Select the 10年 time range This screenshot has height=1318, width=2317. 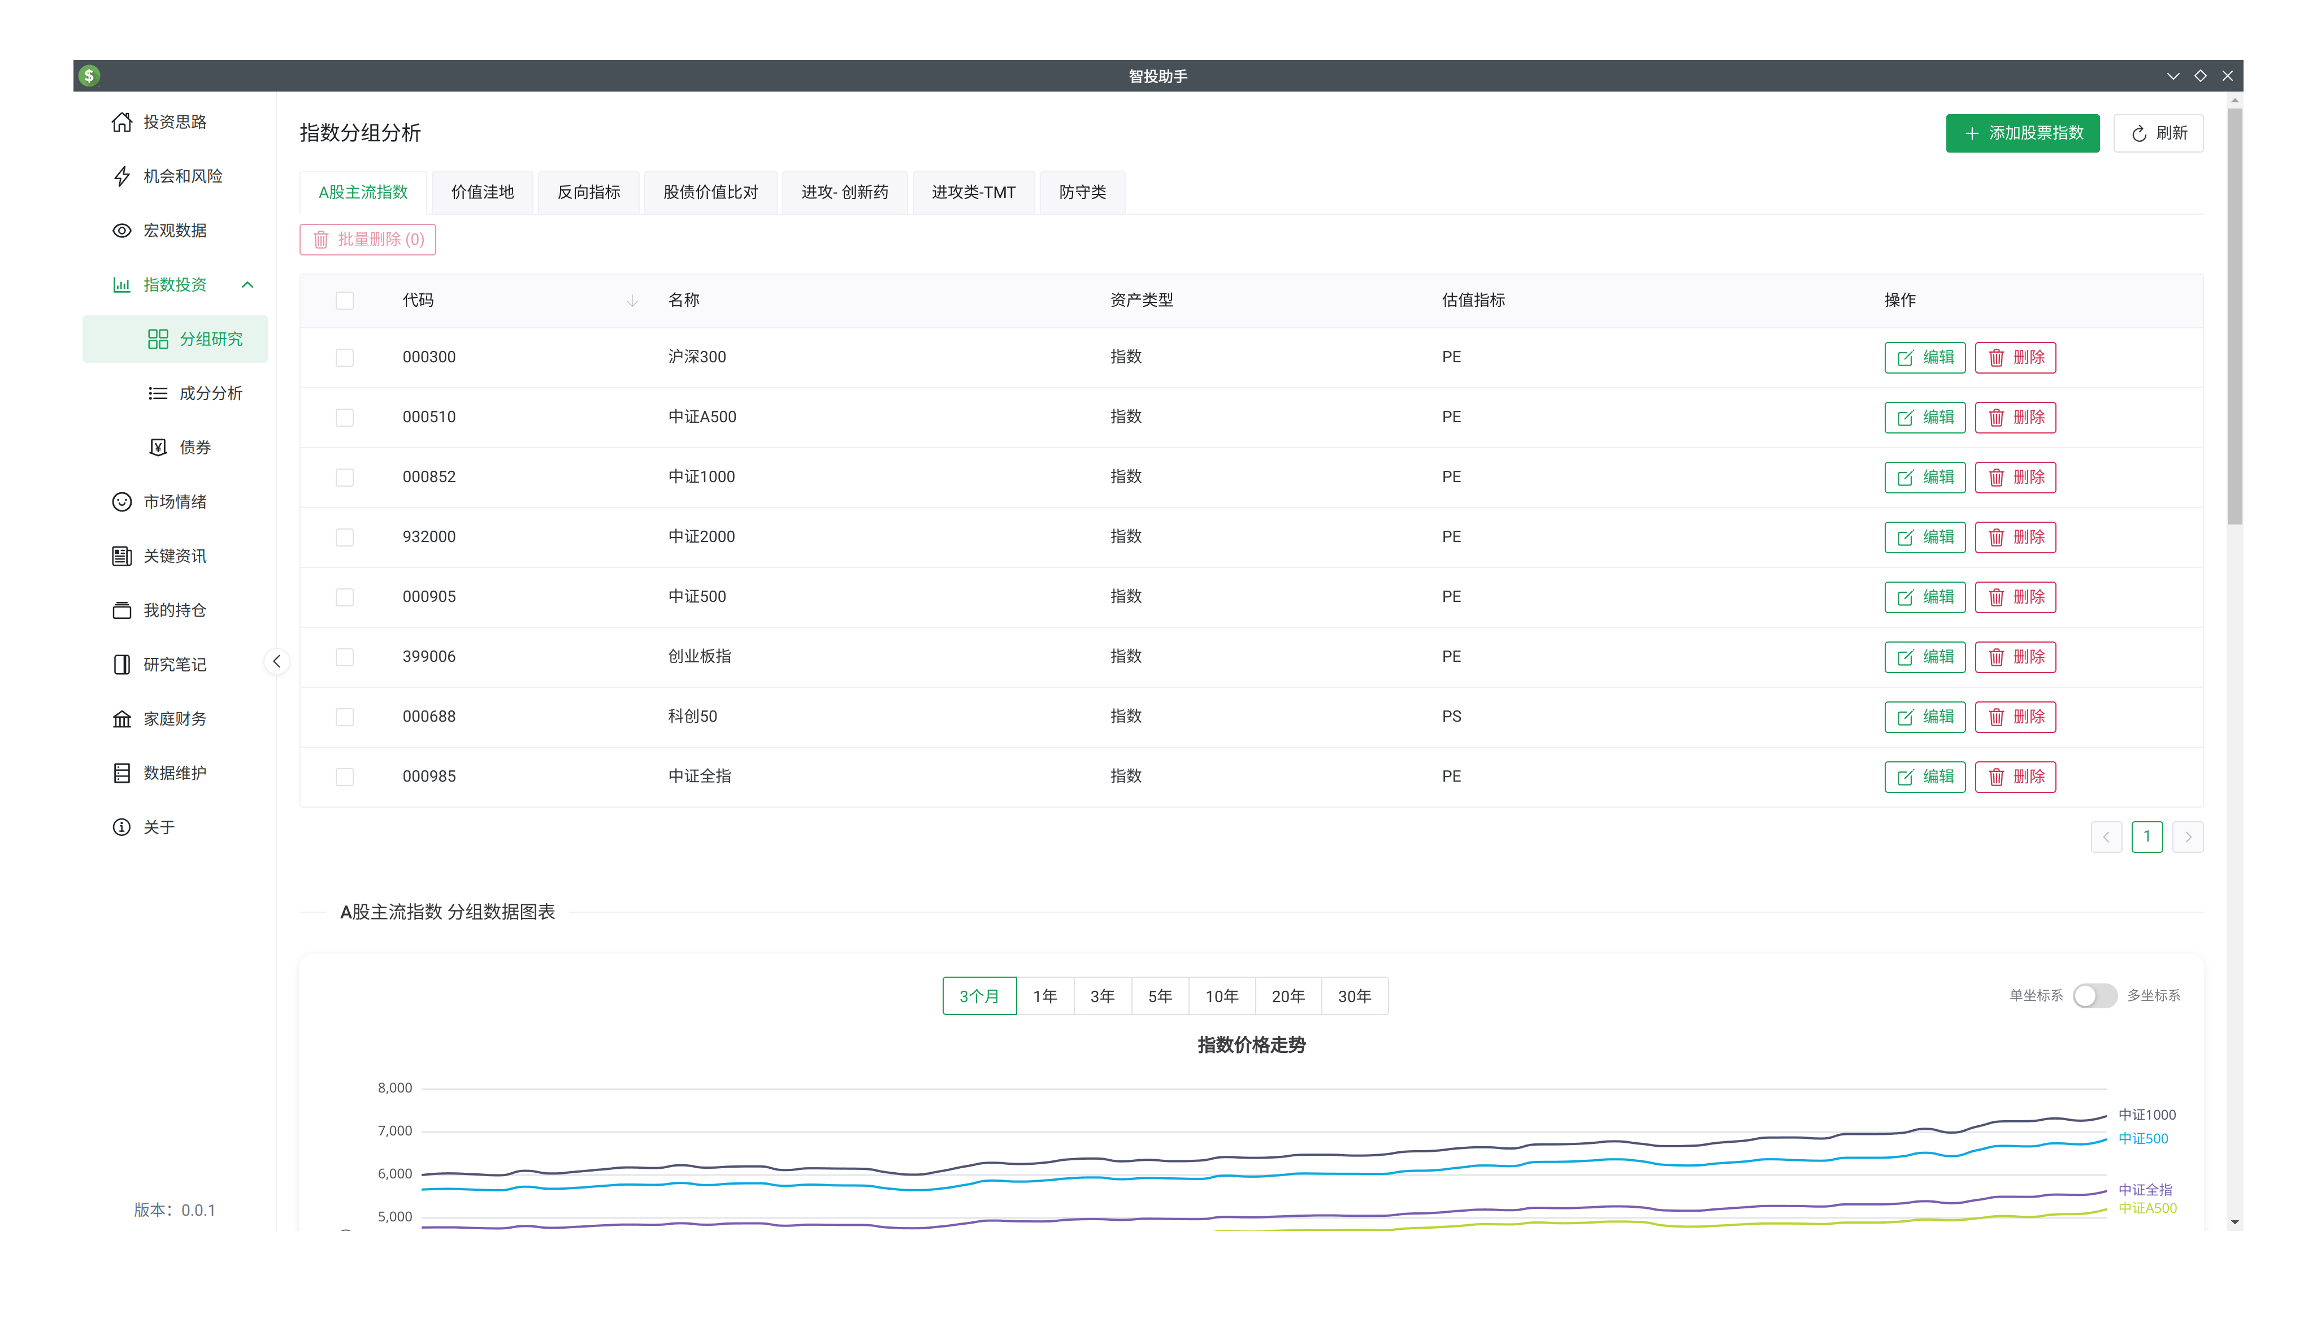pos(1221,996)
